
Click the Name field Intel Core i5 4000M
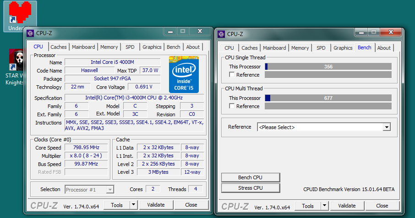113,62
